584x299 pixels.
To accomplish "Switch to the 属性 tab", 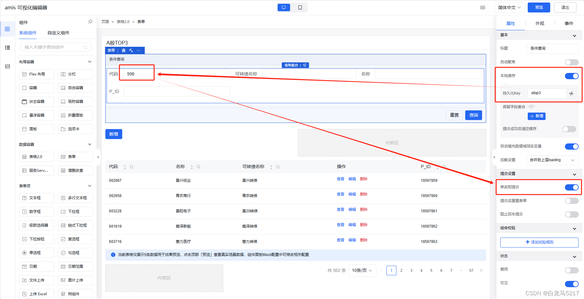I will [x=511, y=23].
